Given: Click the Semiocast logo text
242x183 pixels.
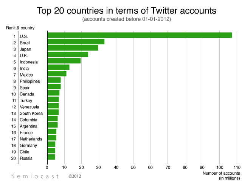Looking at the screenshot, I should (34, 176).
